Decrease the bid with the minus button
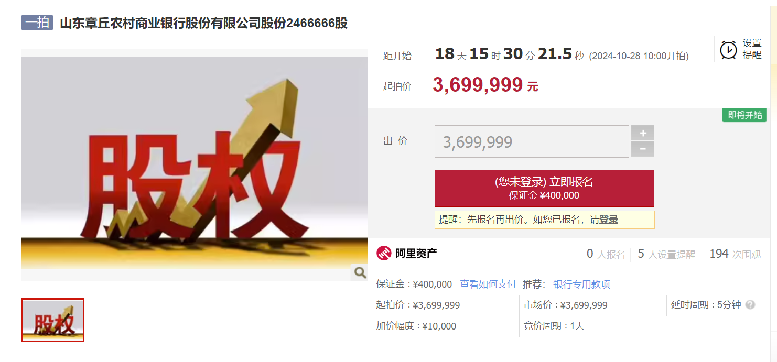This screenshot has width=777, height=362. (x=642, y=149)
